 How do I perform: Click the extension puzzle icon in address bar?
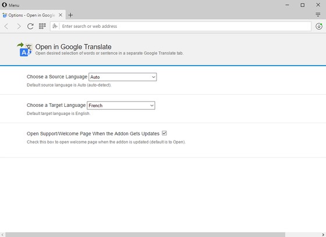click(55, 26)
